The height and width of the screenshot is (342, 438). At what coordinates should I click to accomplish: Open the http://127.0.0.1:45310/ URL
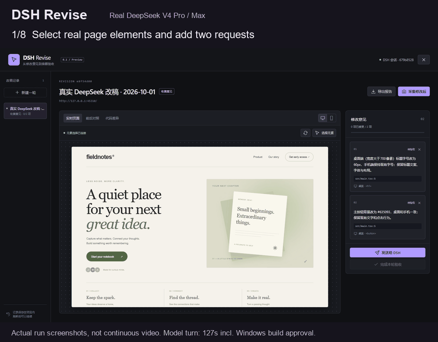[78, 101]
